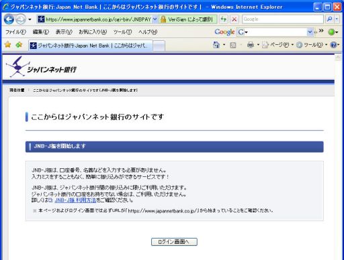Image resolution: width=344 pixels, height=260 pixels.
Task: Click the browser Forward arrow button
Action: pos(21,19)
